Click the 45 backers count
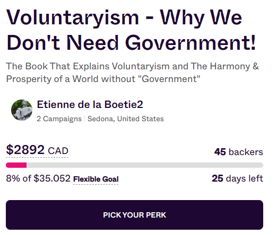Viewport: 277px width, 235px height. tap(239, 152)
